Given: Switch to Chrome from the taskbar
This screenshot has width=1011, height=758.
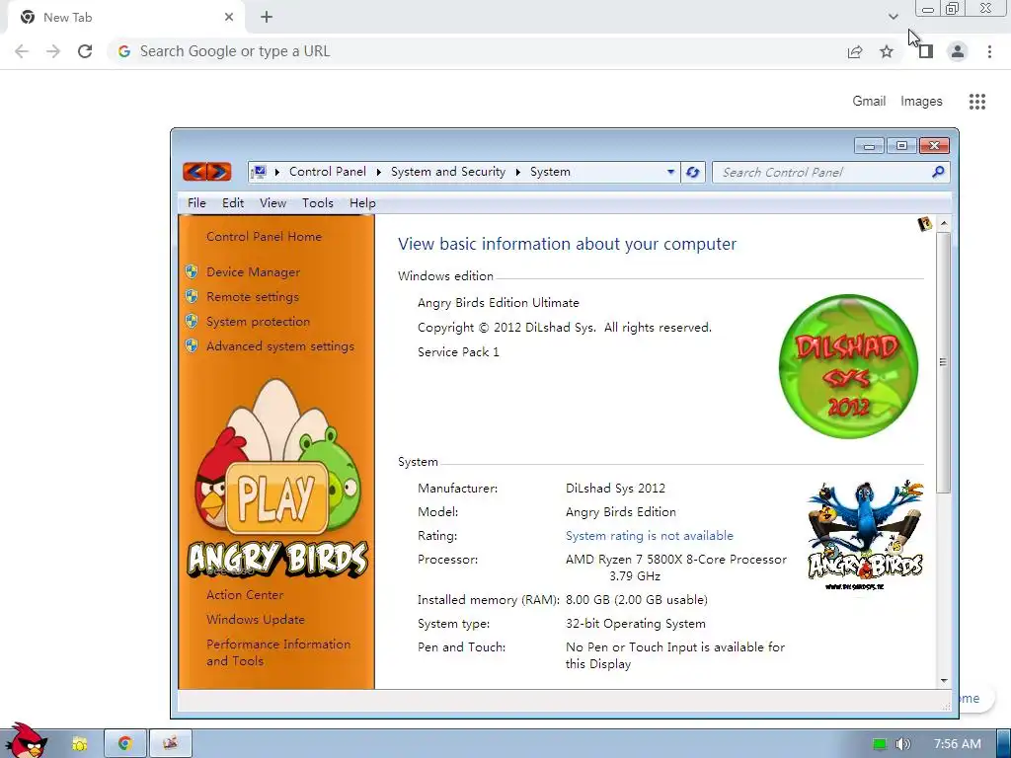Looking at the screenshot, I should [x=125, y=743].
